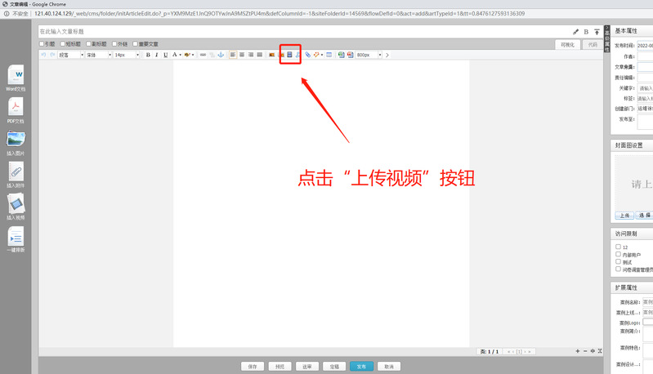
Task: Click 一键排版 sidebar icon
Action: pyautogui.click(x=16, y=237)
